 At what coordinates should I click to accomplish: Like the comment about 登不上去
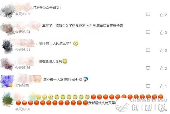pos(163,32)
